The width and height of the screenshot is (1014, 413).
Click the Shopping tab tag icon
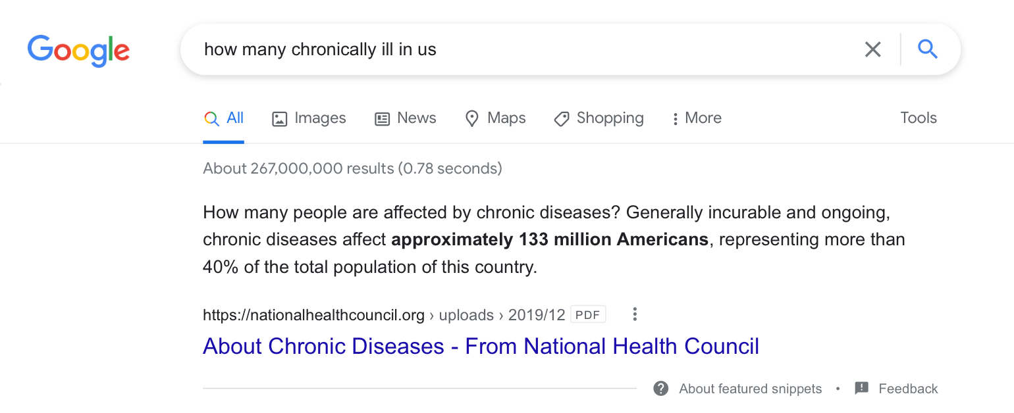561,119
